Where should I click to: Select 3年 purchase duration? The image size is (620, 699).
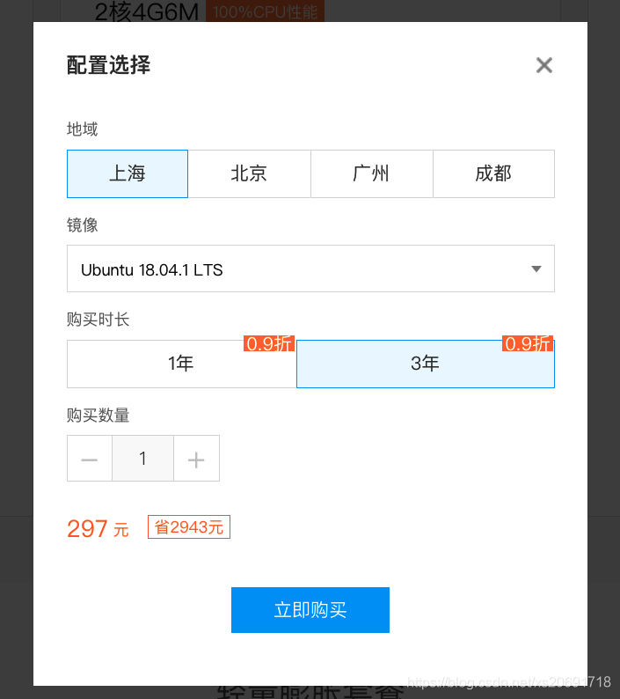click(426, 364)
